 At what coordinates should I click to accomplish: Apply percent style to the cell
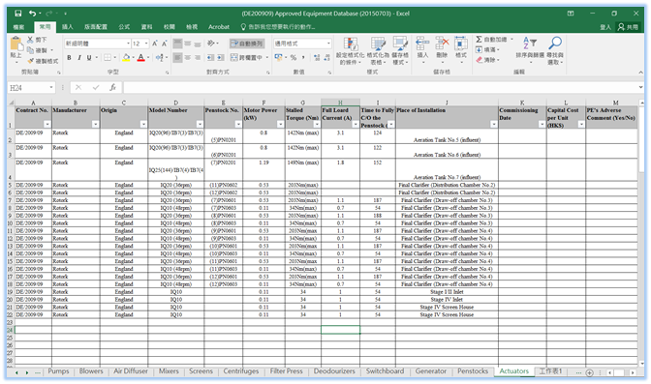(x=294, y=58)
